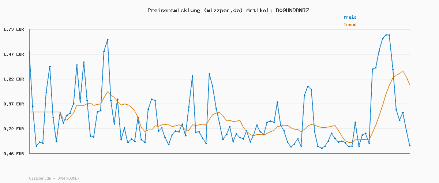Select the "1.22 EUR" axis label
Viewport: 439px width, 183px height.
coord(14,79)
